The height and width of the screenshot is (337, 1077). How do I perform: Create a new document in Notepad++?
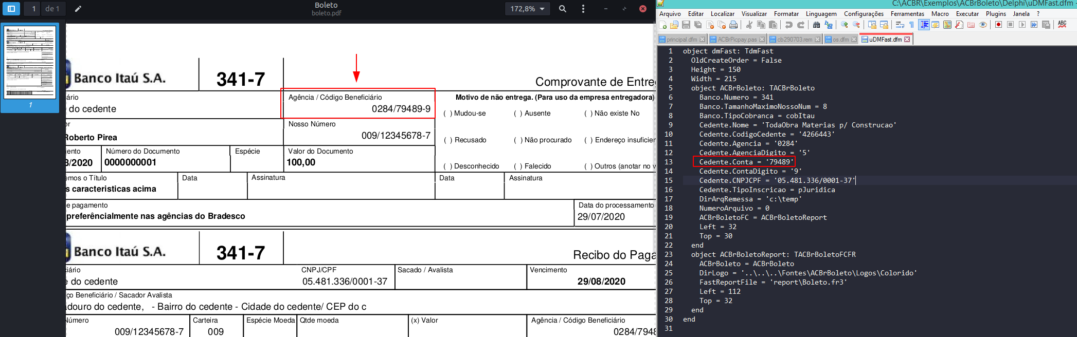pyautogui.click(x=663, y=25)
